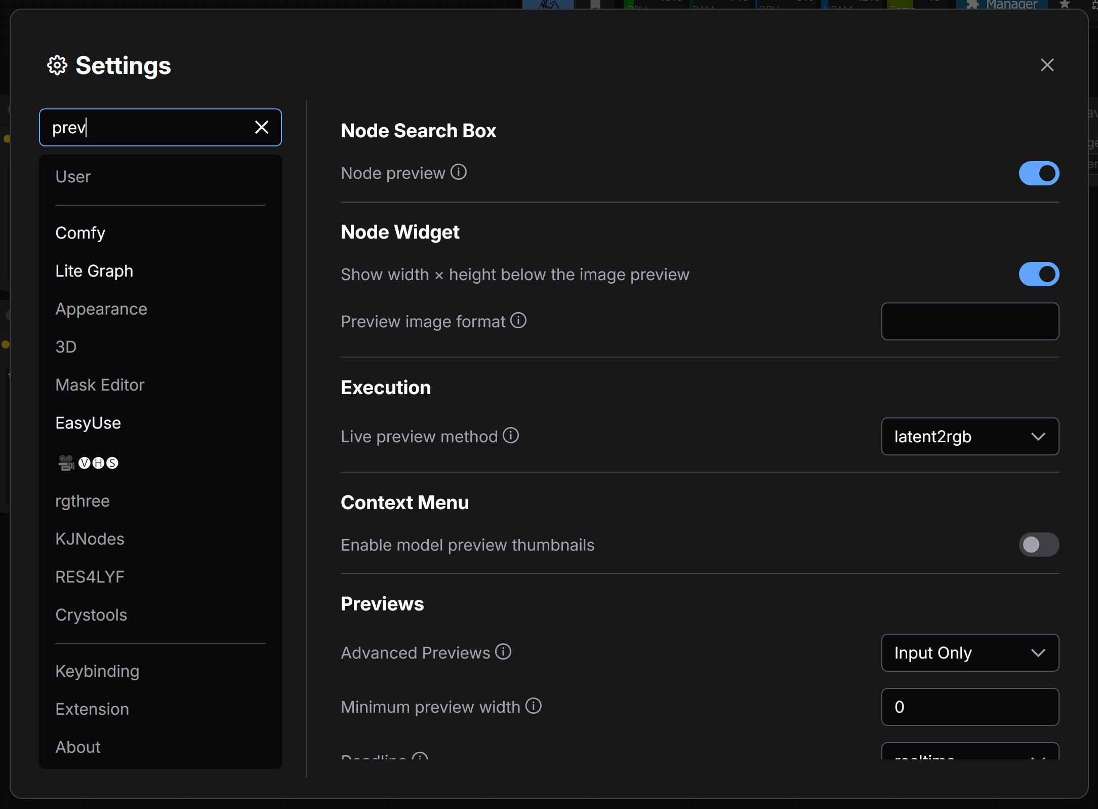Expand the Advanced Previews dropdown
1098x809 pixels.
(x=969, y=653)
